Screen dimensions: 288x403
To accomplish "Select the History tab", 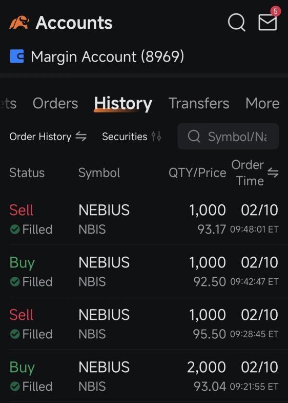I will click(x=123, y=104).
